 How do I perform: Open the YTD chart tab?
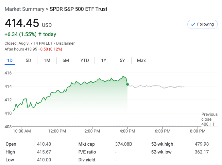[85, 60]
